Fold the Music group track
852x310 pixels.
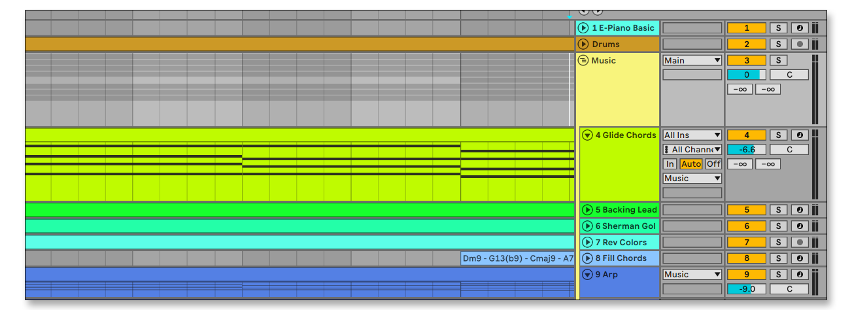(x=583, y=61)
